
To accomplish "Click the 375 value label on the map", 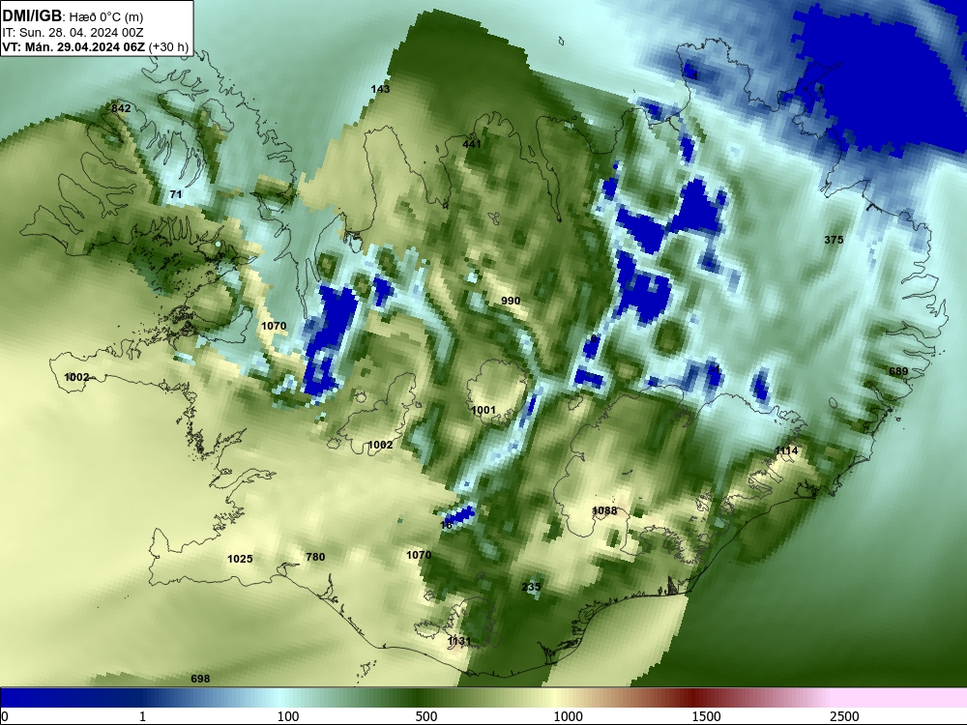I will click(834, 239).
